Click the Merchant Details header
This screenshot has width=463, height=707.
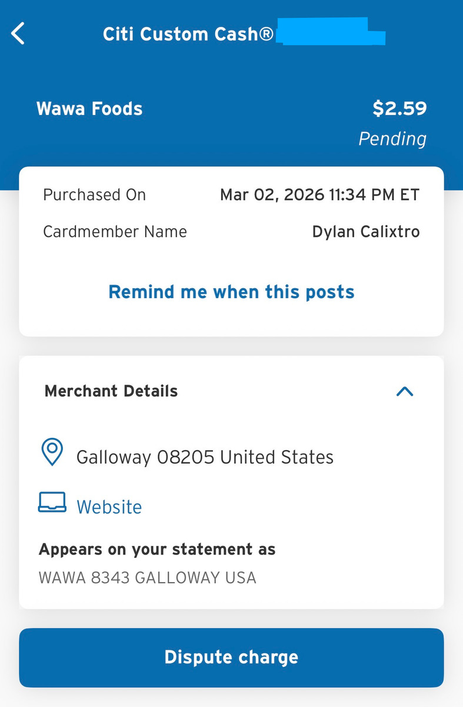point(111,391)
